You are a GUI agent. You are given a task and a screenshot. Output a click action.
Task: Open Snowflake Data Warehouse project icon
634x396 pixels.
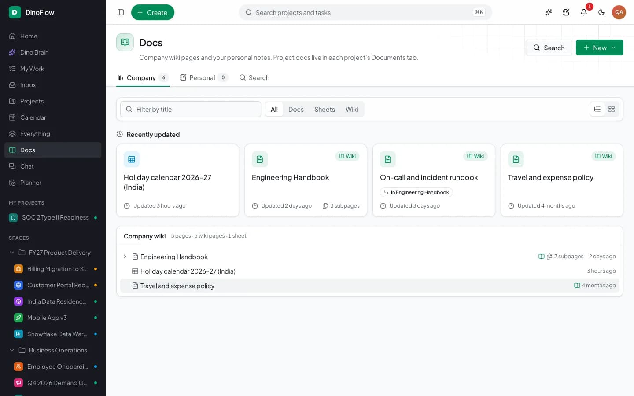pos(18,334)
